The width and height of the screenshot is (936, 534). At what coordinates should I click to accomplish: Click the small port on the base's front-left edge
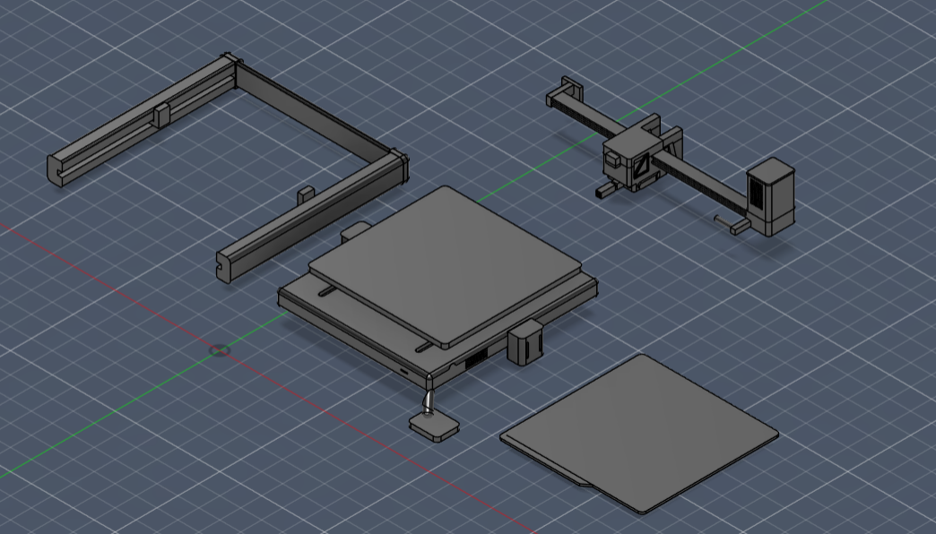click(x=404, y=373)
